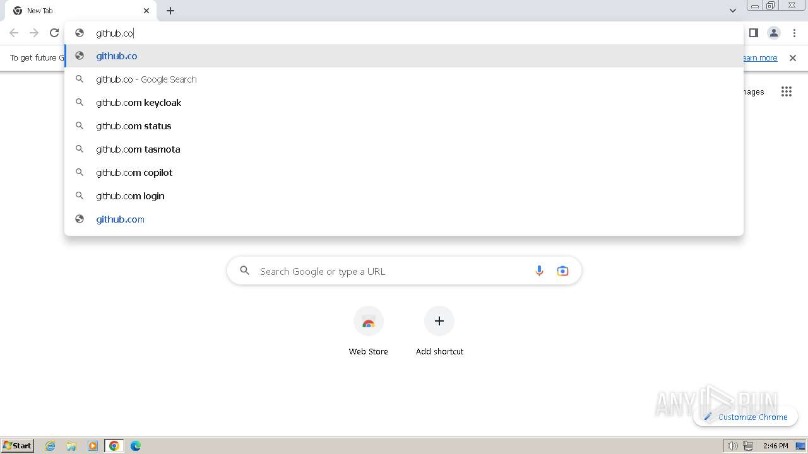This screenshot has width=808, height=454.
Task: Open the Windows Start menu
Action: click(x=18, y=446)
